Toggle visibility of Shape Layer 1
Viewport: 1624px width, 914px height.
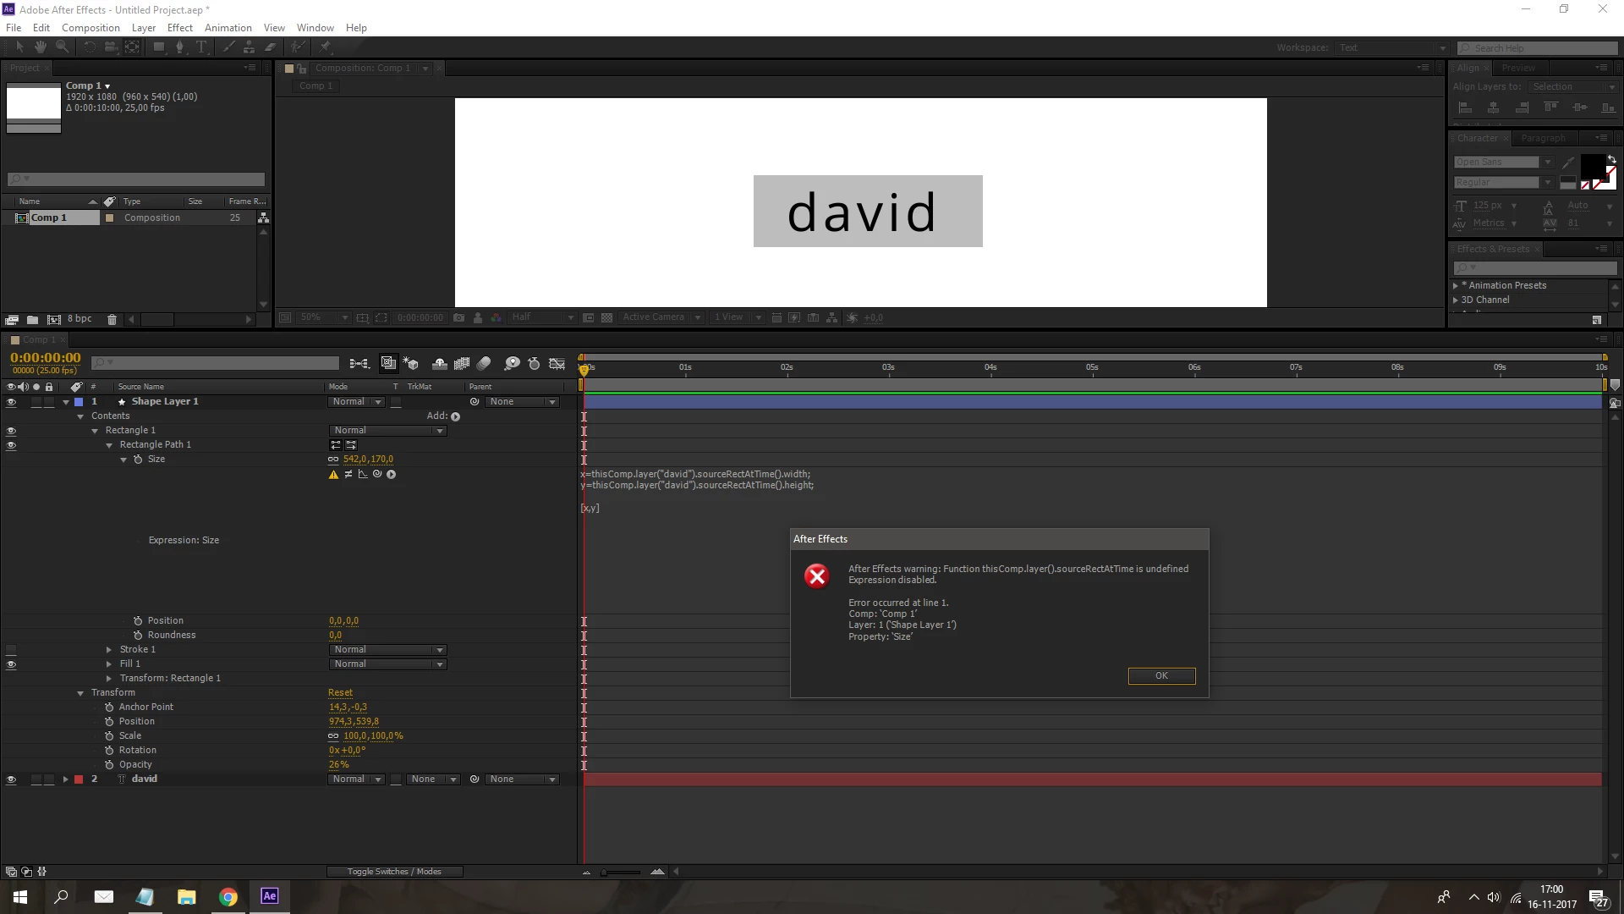point(11,402)
